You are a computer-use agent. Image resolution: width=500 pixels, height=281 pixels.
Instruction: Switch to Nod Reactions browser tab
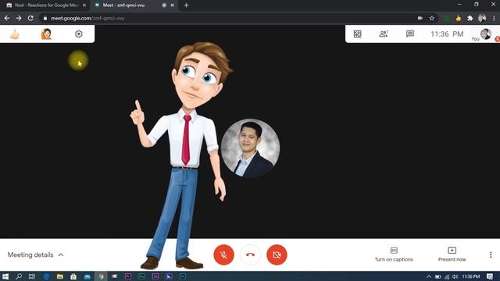pos(46,5)
